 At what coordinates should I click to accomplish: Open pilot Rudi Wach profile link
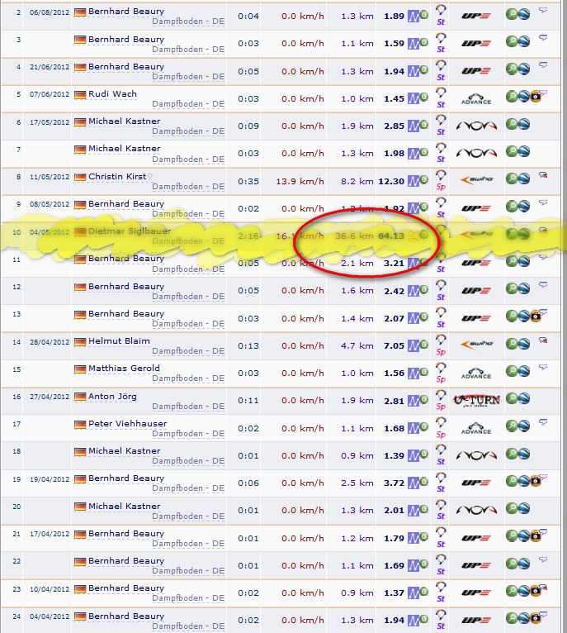click(112, 94)
